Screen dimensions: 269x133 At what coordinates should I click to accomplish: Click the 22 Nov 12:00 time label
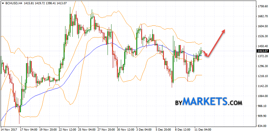coord(67,130)
